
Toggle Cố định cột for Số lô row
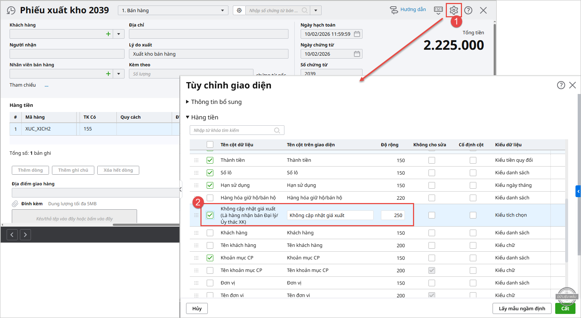point(473,173)
